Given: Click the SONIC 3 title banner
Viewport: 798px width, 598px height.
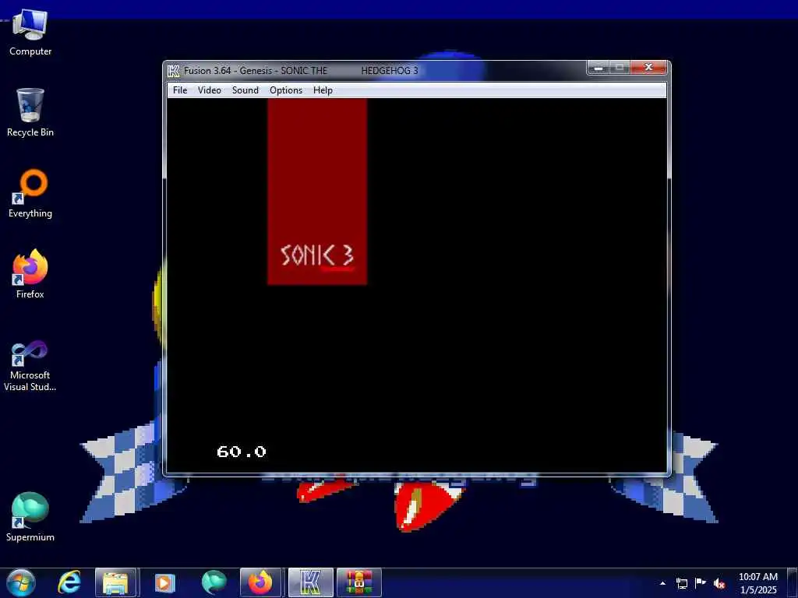Looking at the screenshot, I should pos(317,192).
